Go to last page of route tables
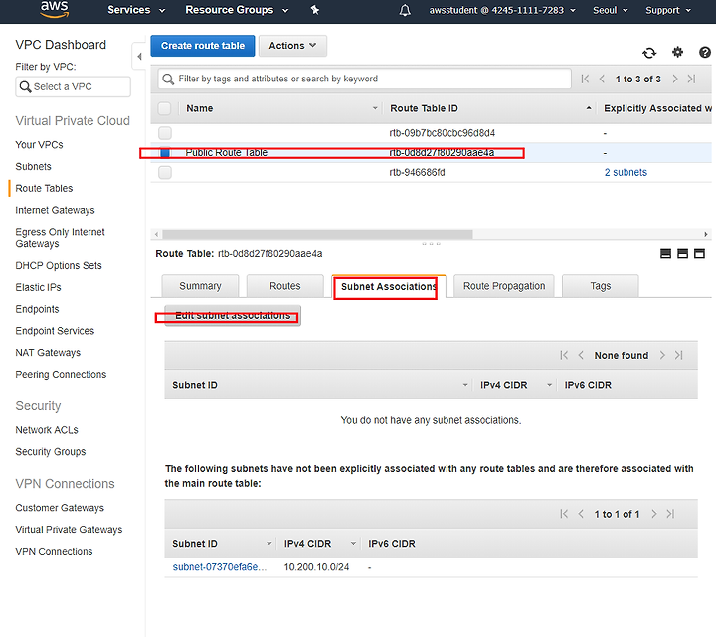This screenshot has width=716, height=637. pyautogui.click(x=692, y=79)
